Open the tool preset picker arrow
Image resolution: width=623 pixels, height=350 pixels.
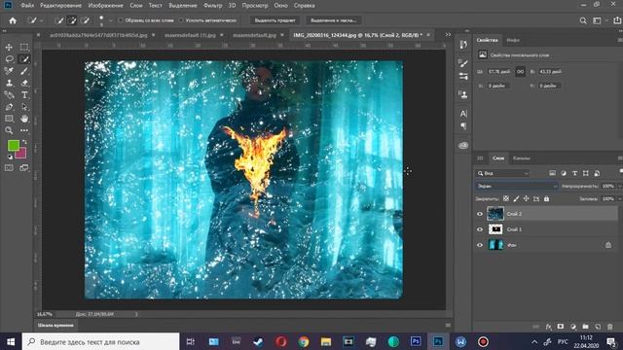[x=42, y=20]
